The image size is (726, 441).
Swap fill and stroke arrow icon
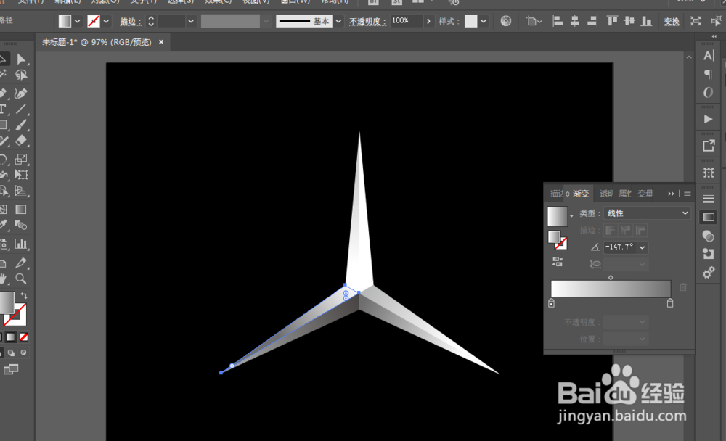[x=24, y=295]
